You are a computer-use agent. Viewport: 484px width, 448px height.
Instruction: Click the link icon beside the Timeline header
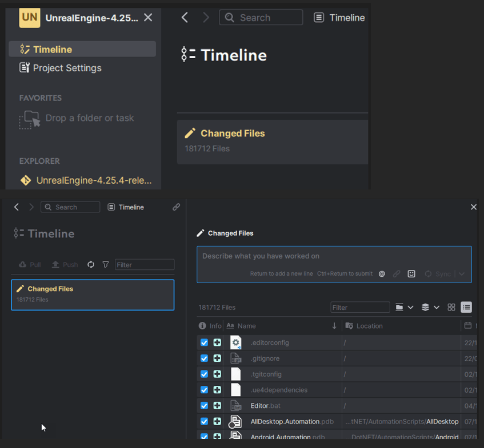176,207
